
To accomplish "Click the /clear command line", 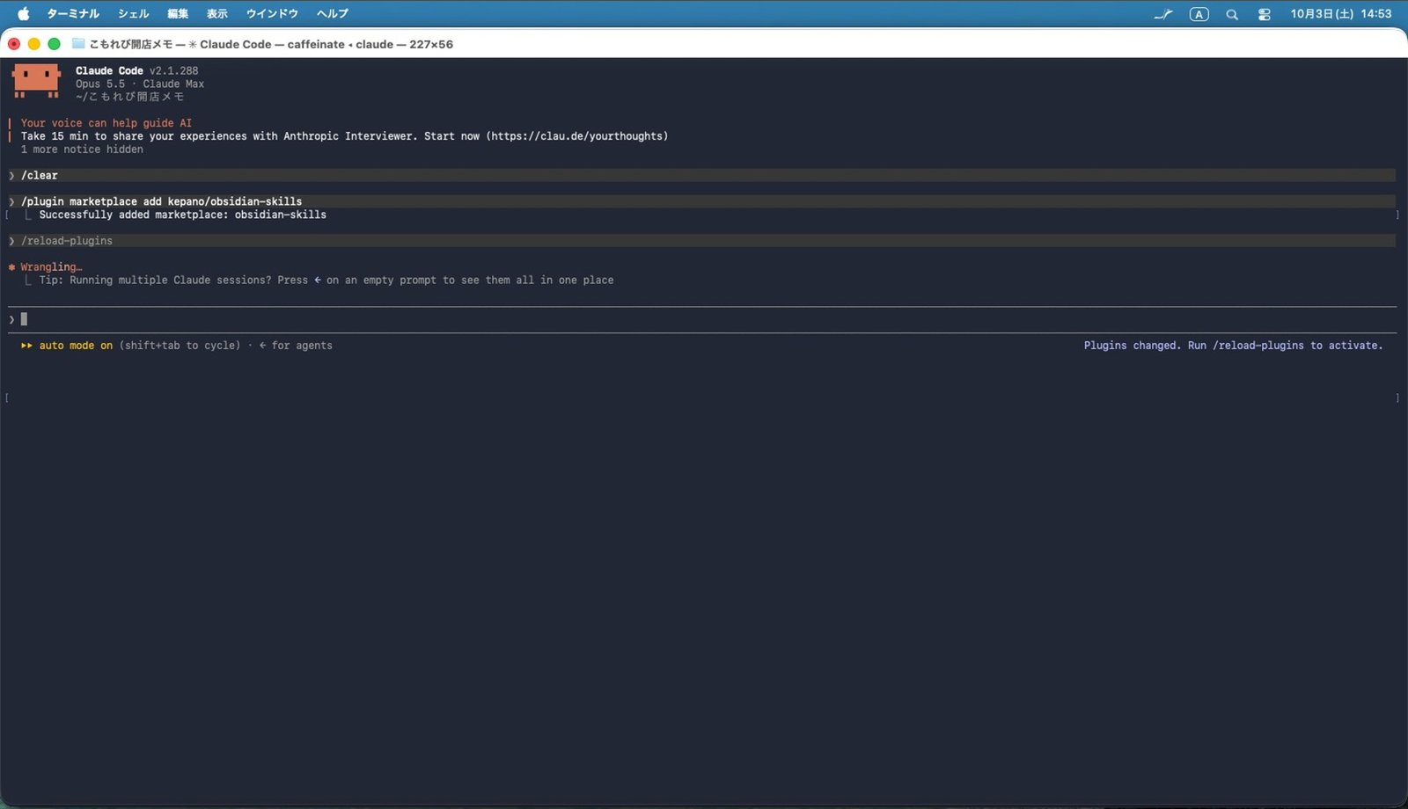I will click(x=701, y=175).
